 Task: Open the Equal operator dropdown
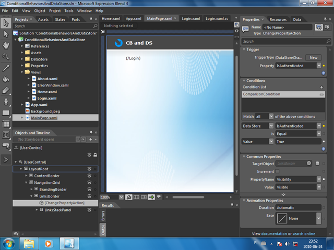[319, 134]
